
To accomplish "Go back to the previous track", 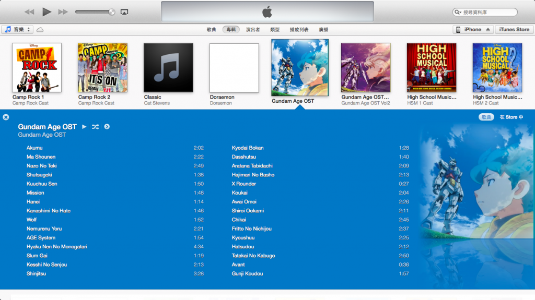I will [x=29, y=11].
